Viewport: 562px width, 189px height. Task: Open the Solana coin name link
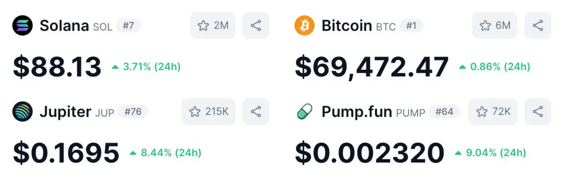(64, 25)
